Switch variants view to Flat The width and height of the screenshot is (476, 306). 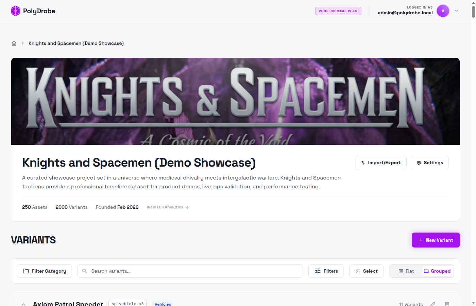pyautogui.click(x=406, y=271)
